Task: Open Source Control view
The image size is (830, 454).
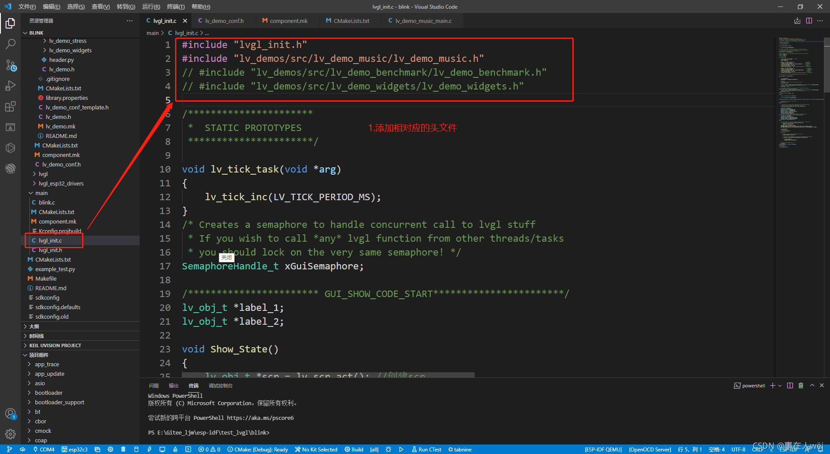Action: pos(10,66)
